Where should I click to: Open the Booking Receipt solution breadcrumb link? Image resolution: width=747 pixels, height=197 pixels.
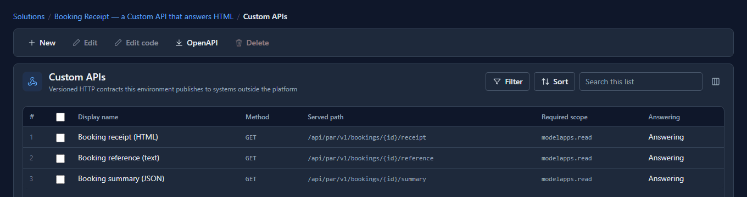[x=144, y=16]
